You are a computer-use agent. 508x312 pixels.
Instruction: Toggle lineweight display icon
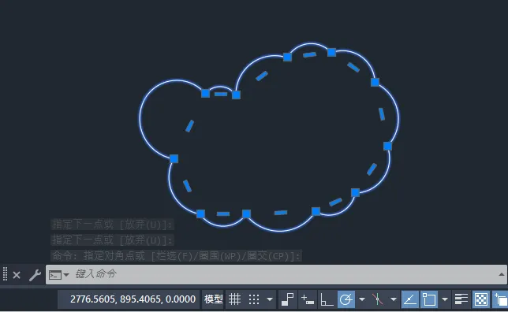[461, 299]
